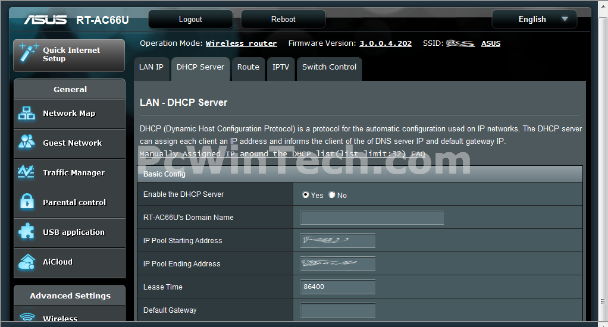Click the Quick Internet Setup wand icon

click(29, 53)
